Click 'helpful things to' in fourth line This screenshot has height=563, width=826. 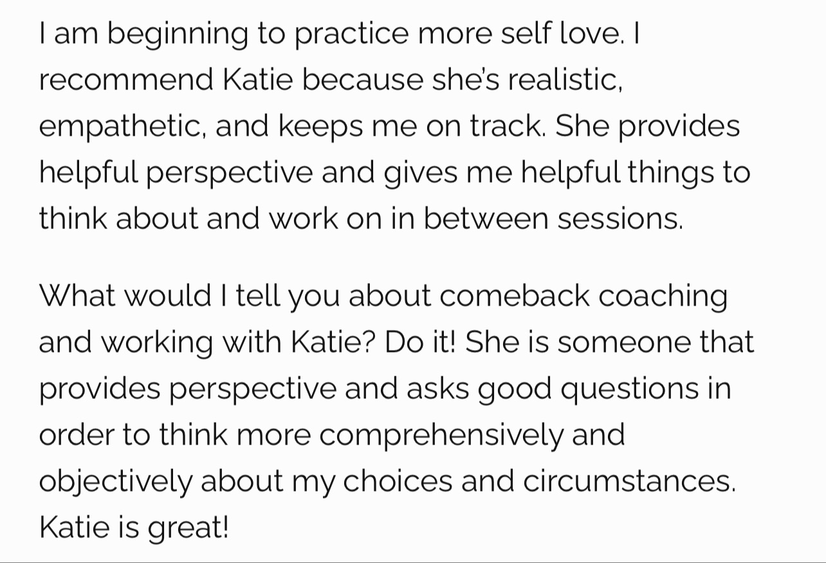636,174
